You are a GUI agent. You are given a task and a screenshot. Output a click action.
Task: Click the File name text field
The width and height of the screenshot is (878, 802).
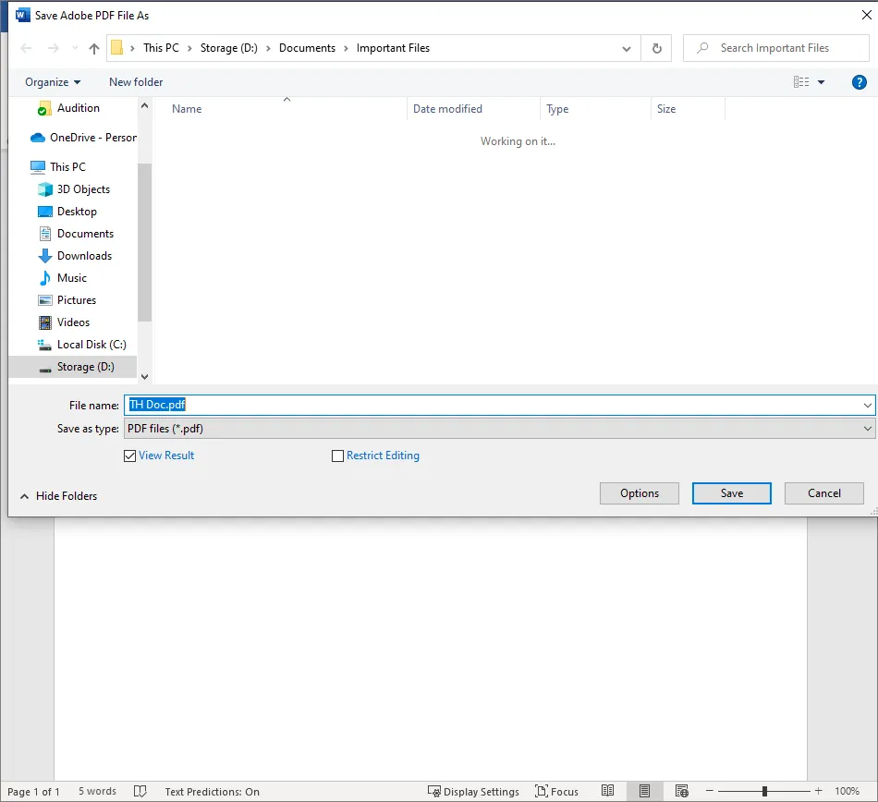[x=493, y=406]
